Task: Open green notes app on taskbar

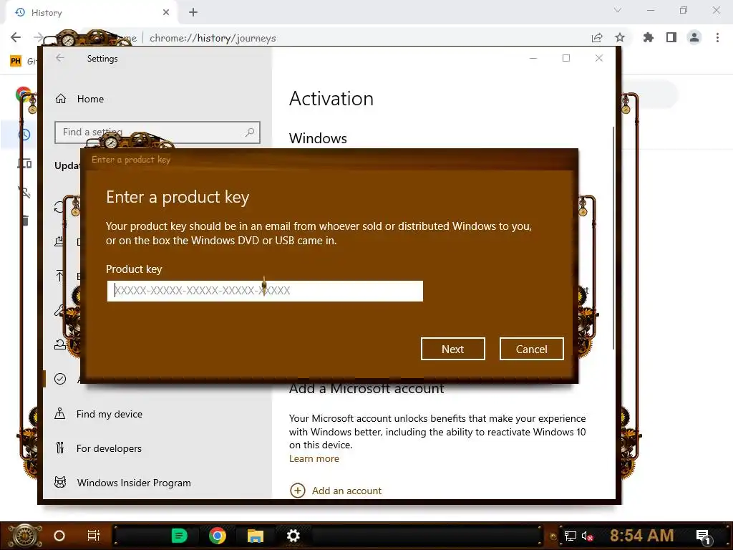Action: pos(180,536)
